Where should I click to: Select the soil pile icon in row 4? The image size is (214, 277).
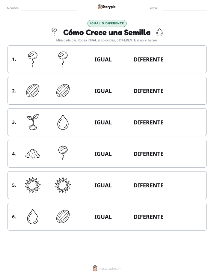pyautogui.click(x=33, y=153)
